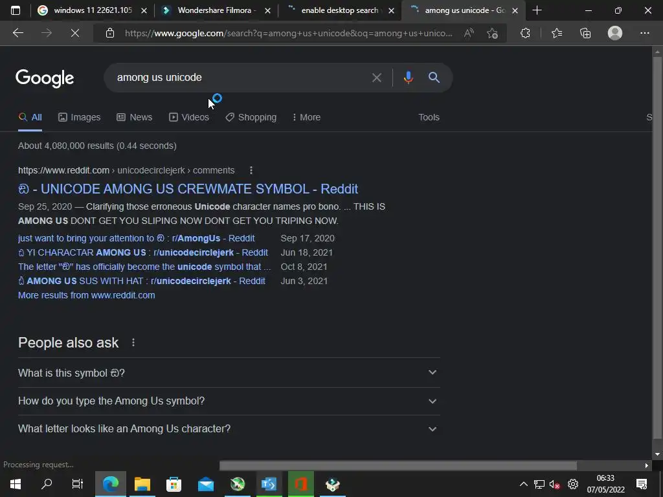Open Edge browser taskbar icon
The width and height of the screenshot is (663, 497).
[110, 484]
